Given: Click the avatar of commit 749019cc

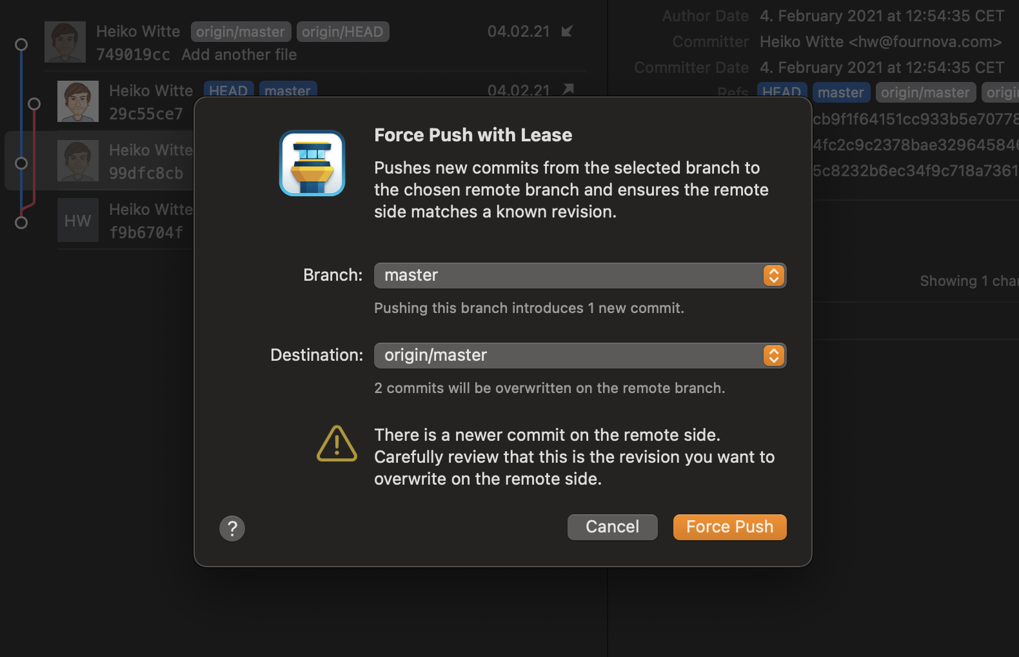Looking at the screenshot, I should pos(65,42).
